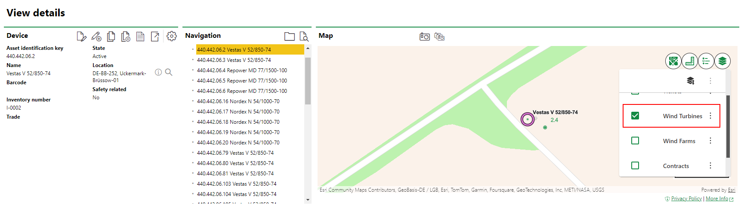
Task: Click the navigation list scroll down arrow
Action: [x=308, y=200]
